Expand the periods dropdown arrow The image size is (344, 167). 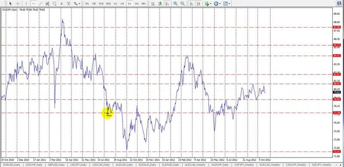click(220, 3)
